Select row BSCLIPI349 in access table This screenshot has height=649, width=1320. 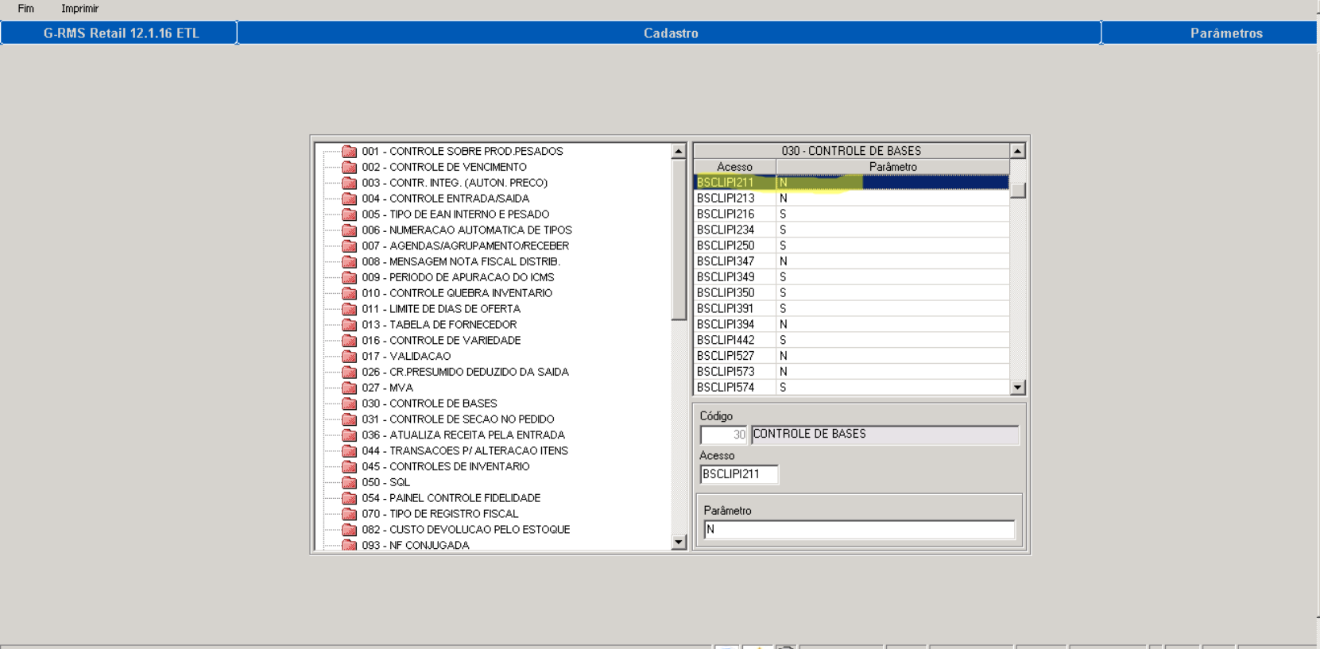point(851,277)
